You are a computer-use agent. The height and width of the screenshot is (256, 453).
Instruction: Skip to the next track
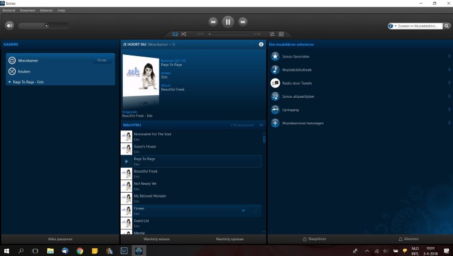pyautogui.click(x=243, y=22)
